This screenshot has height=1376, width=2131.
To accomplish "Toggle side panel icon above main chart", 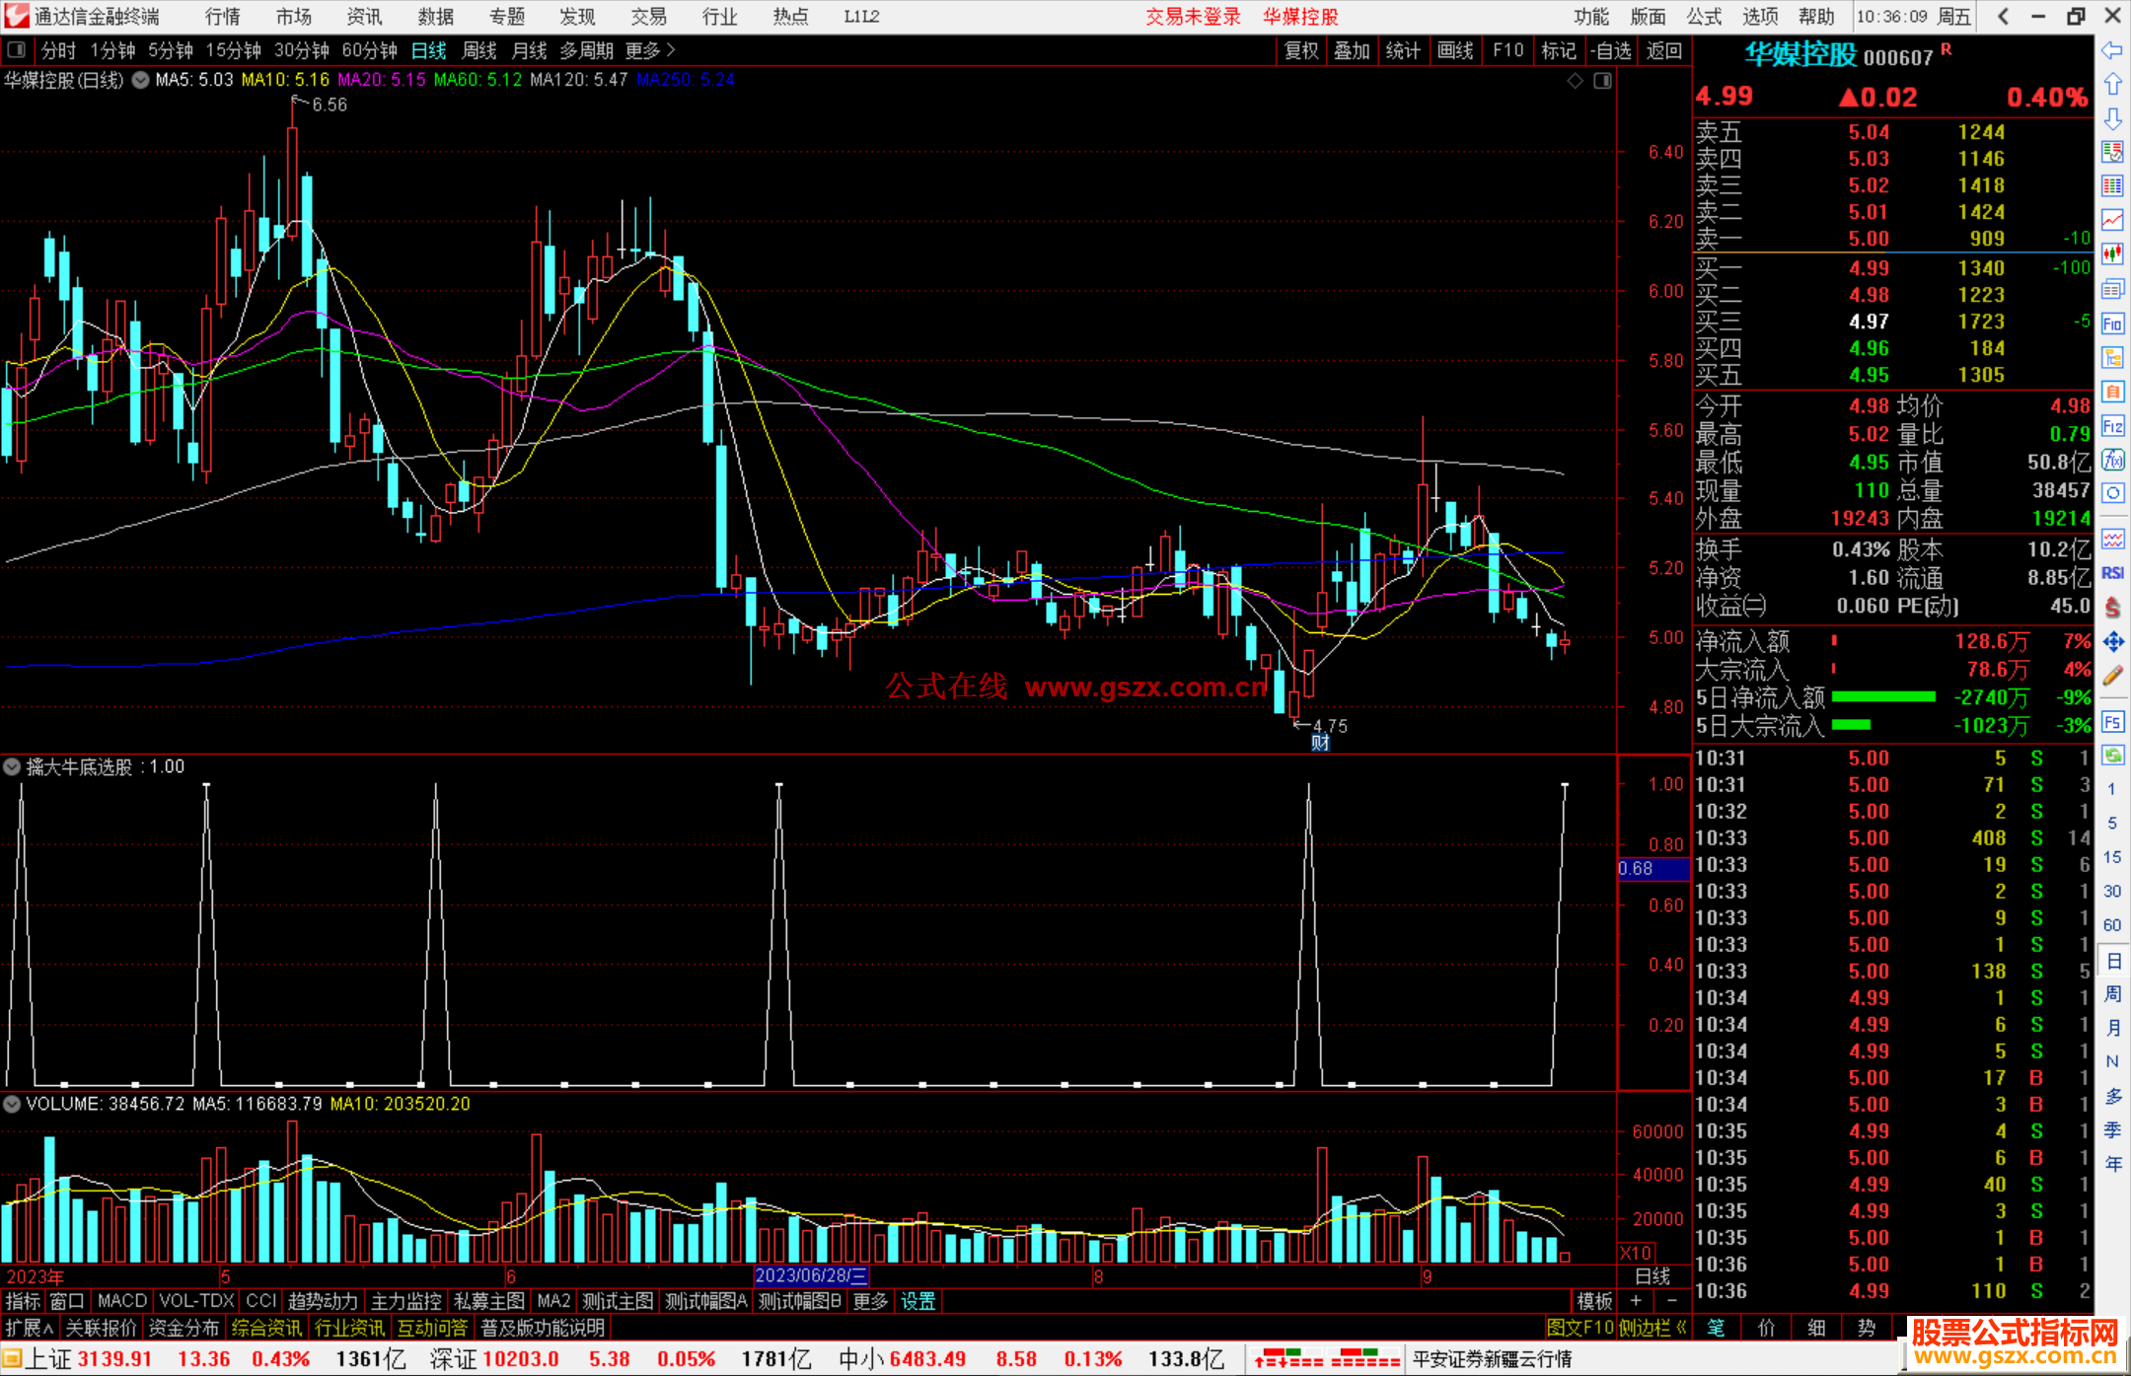I will point(1602,81).
